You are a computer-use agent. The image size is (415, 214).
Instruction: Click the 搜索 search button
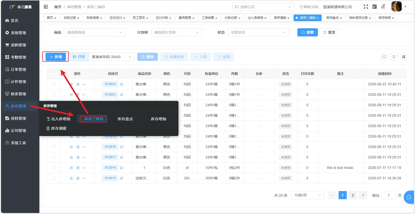[x=308, y=32]
